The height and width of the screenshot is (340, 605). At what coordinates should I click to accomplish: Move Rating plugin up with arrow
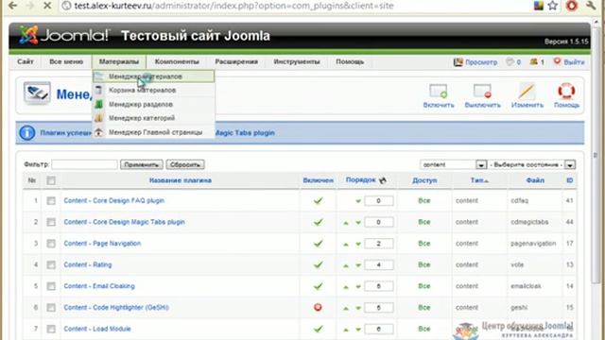(x=346, y=265)
